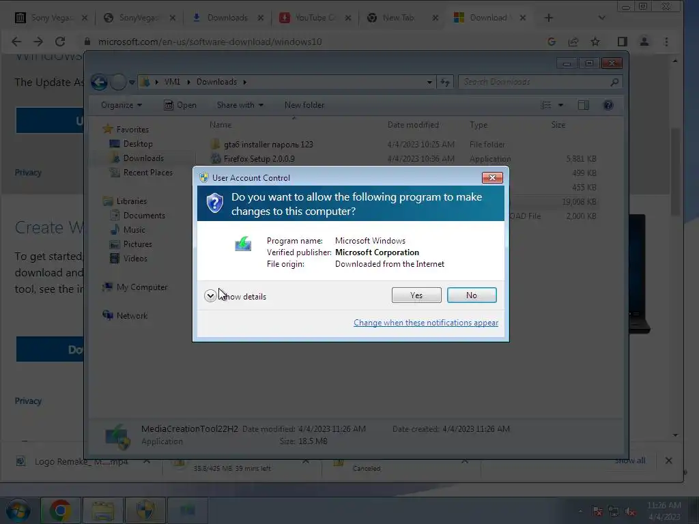Open Explorer recent locations dropdown arrow
Viewport: 699px width, 524px height.
tap(132, 83)
